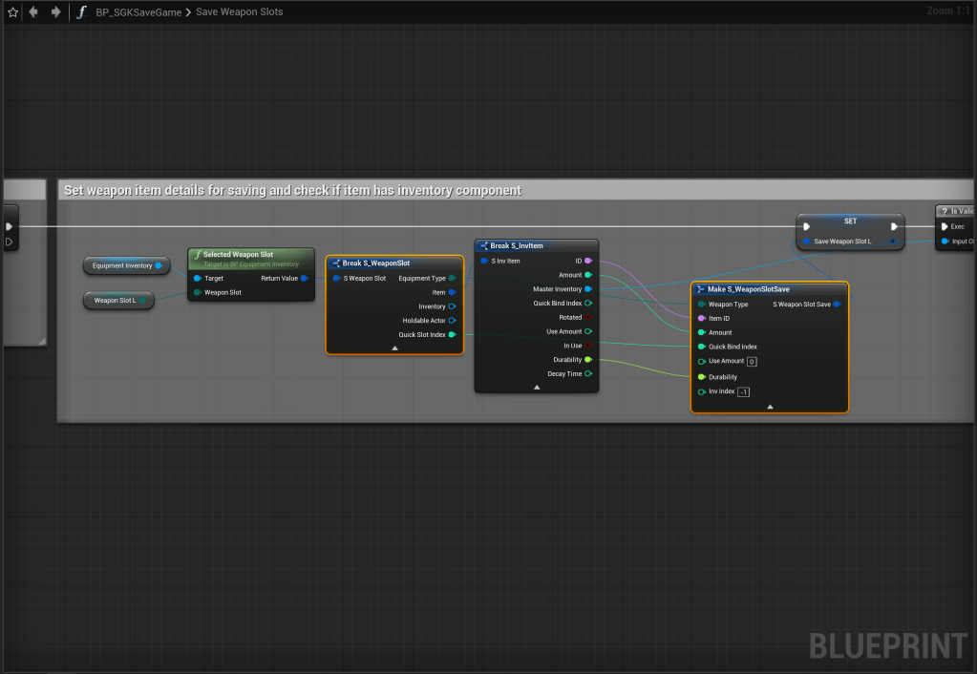Expand the Break S_InvItem node arrow
977x674 pixels.
[x=537, y=388]
